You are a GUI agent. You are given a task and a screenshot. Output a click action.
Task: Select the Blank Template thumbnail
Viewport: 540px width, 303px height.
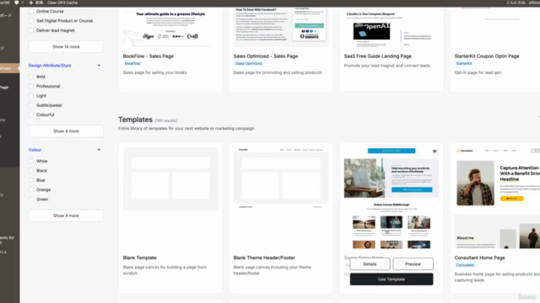click(x=170, y=178)
